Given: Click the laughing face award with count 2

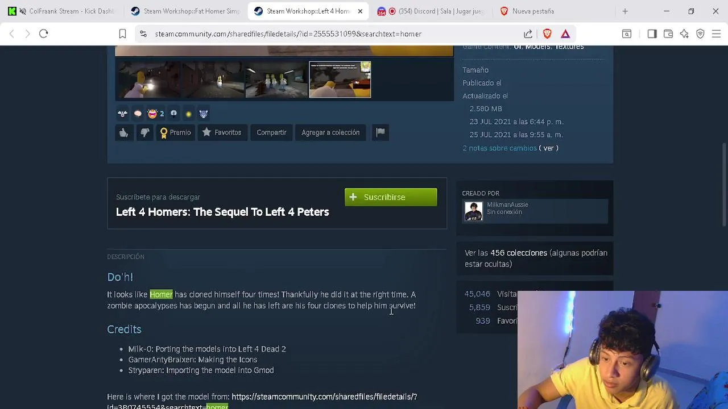Looking at the screenshot, I should [155, 114].
